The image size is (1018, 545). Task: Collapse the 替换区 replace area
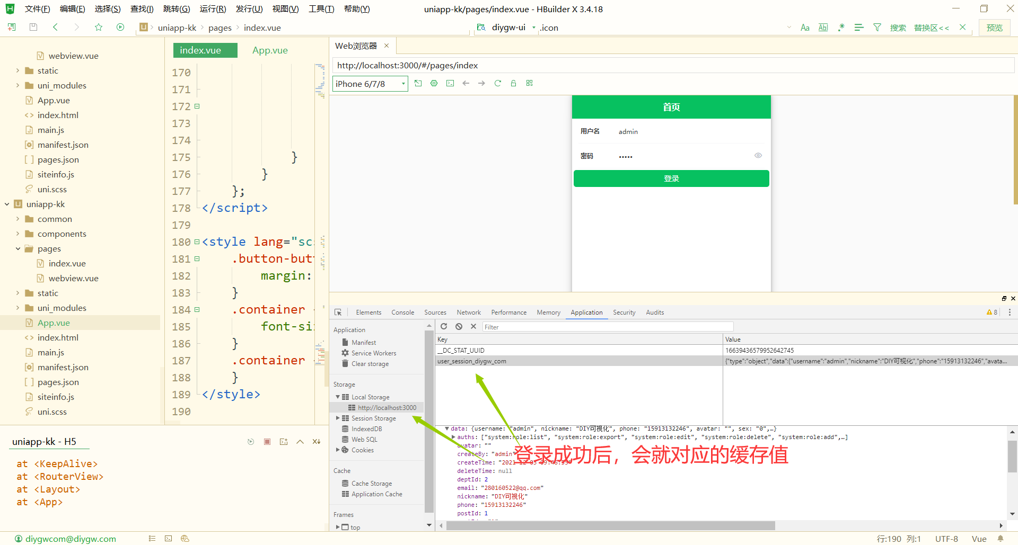coord(932,28)
